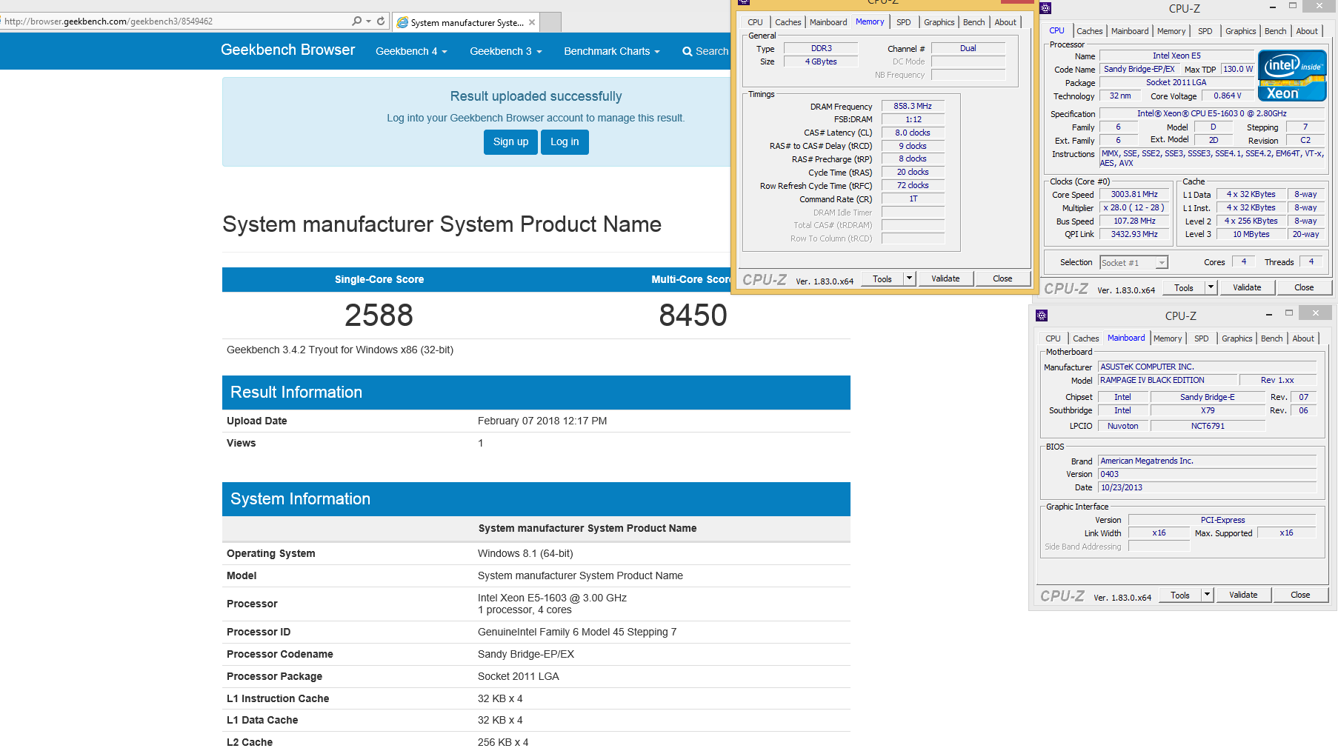Switch to Memory tab in top-right CPU-Z window
The image size is (1338, 751).
[x=1171, y=31]
